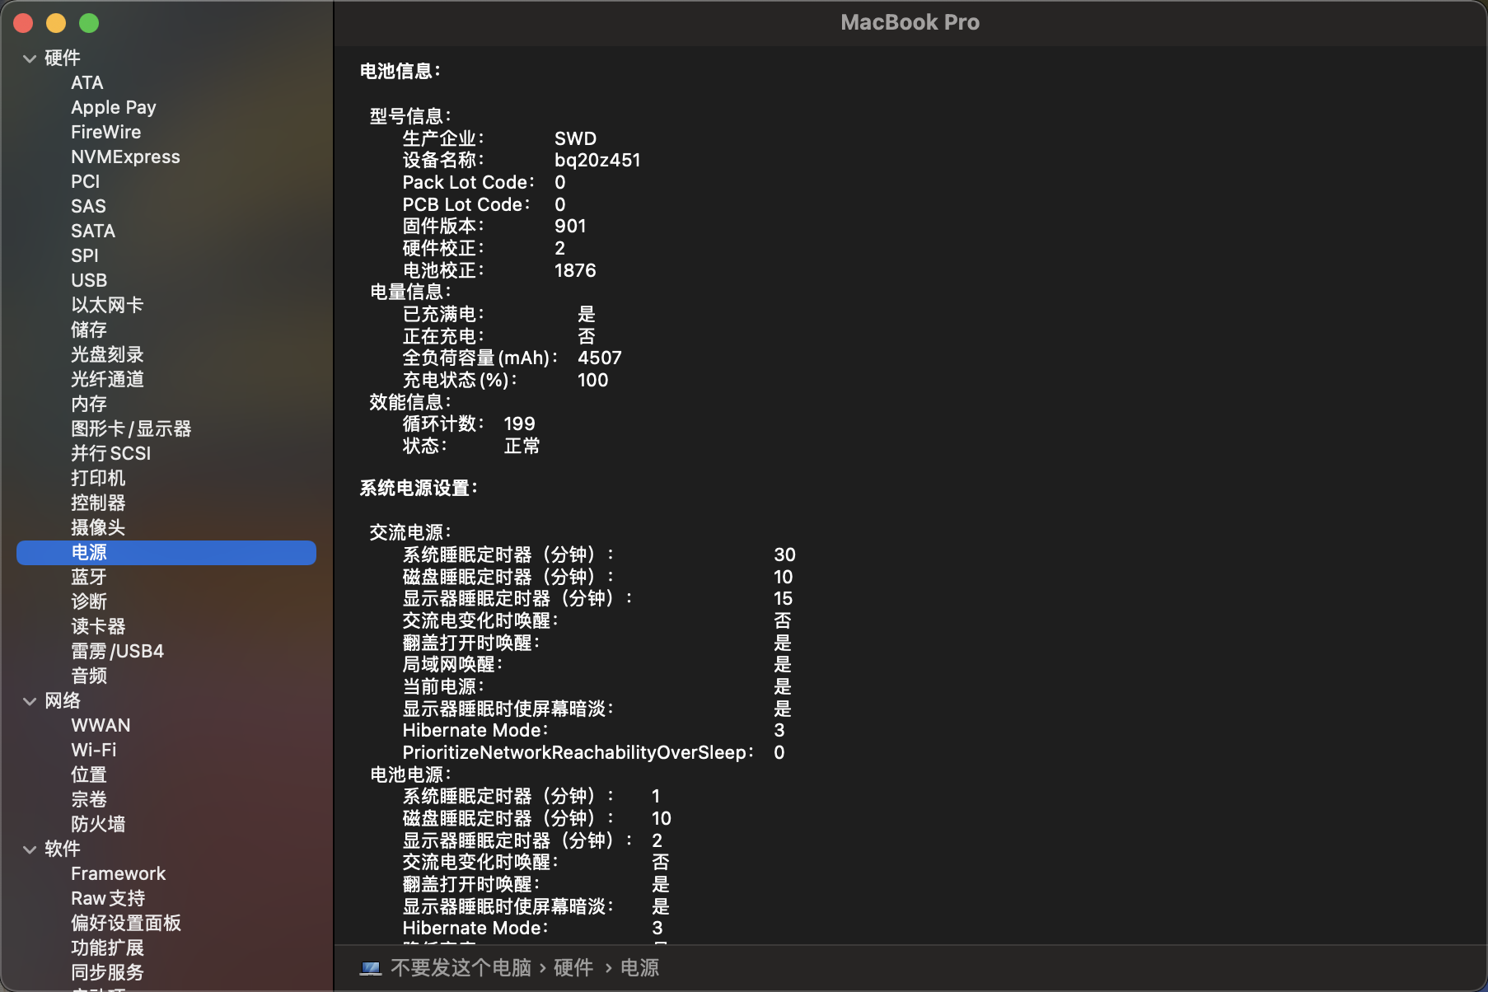Image resolution: width=1488 pixels, height=992 pixels.
Task: Choose 光纤通道 in the list
Action: click(x=107, y=380)
